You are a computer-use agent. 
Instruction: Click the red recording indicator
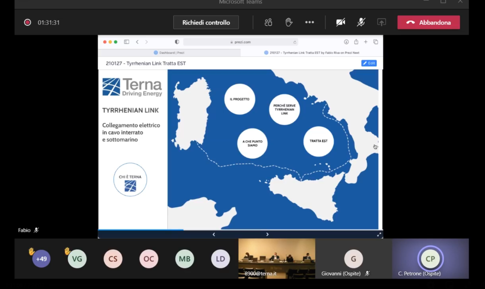coord(27,23)
